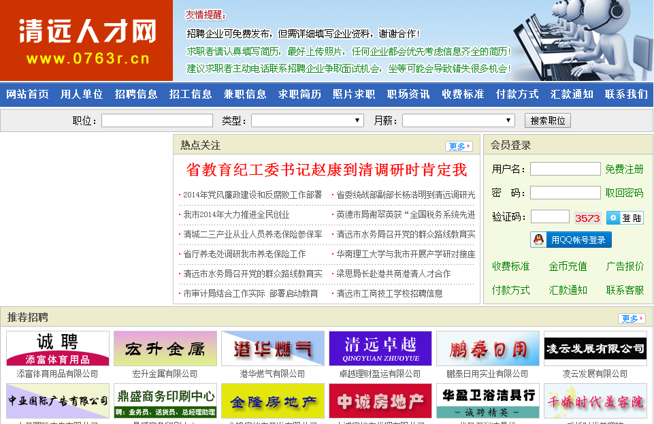Open the 2014年党风廉政建设和反腐败工作部署 article
654x424 pixels.
coord(252,195)
